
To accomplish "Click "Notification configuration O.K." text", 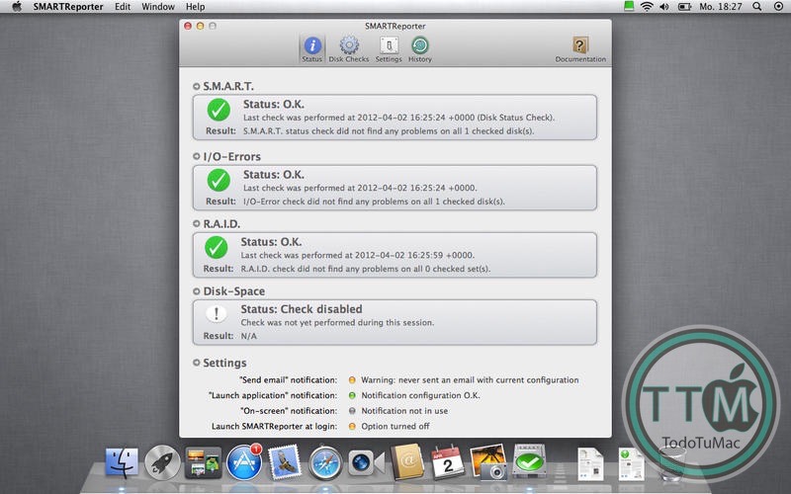I will click(420, 396).
